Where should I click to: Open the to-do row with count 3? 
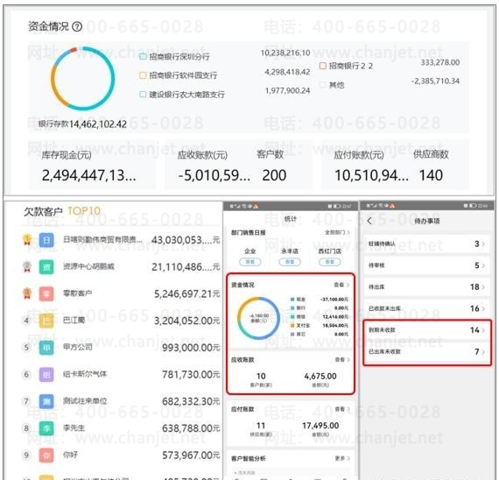426,244
